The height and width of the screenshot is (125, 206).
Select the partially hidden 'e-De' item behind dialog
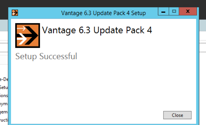point(4,79)
